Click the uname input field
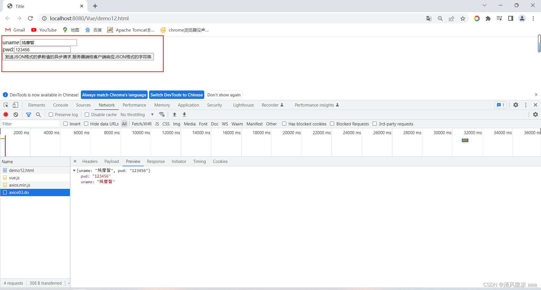 (x=49, y=43)
